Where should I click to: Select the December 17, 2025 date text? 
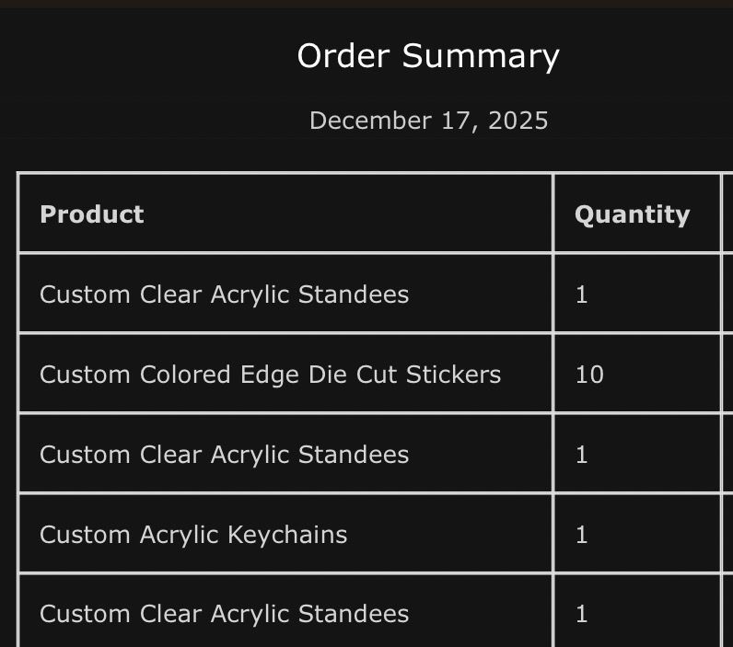tap(429, 121)
